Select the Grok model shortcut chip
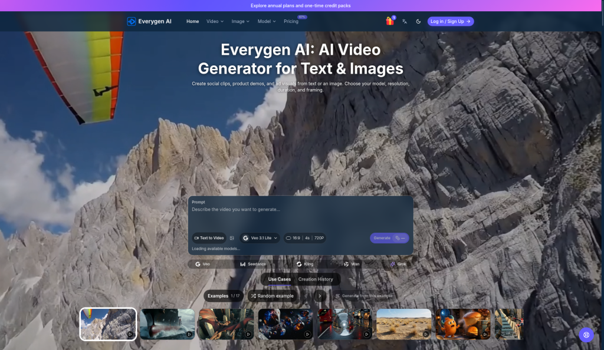Screen dimensions: 604x350 [x=398, y=264]
